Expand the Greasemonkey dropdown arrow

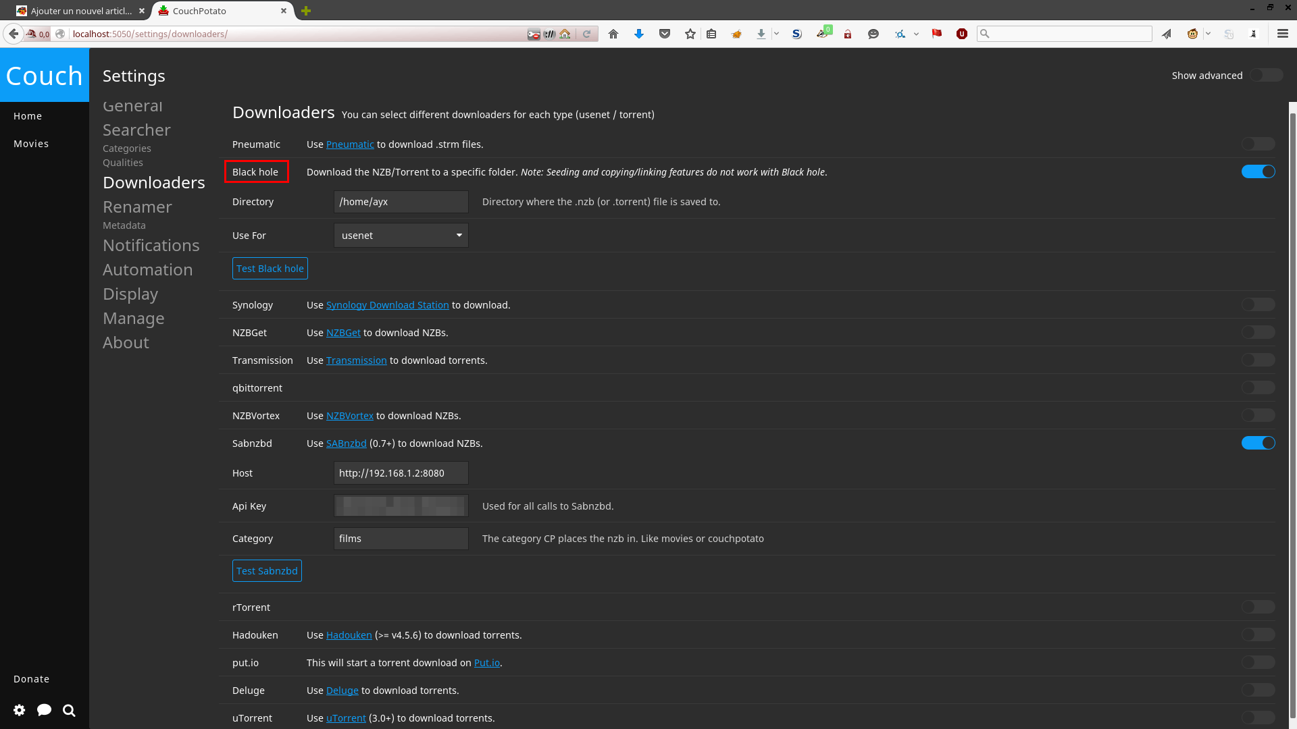tap(1208, 34)
